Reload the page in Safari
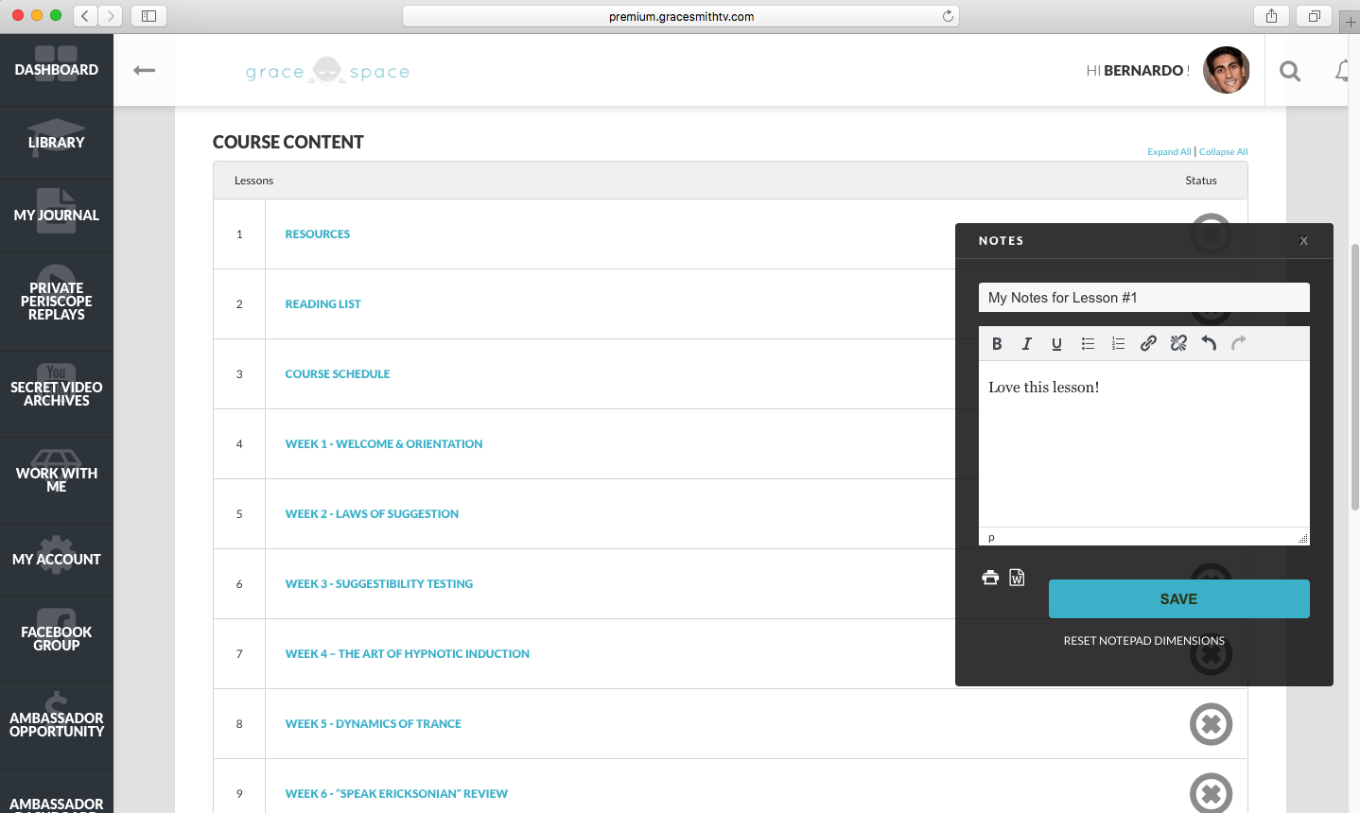The width and height of the screenshot is (1360, 813). pos(948,16)
